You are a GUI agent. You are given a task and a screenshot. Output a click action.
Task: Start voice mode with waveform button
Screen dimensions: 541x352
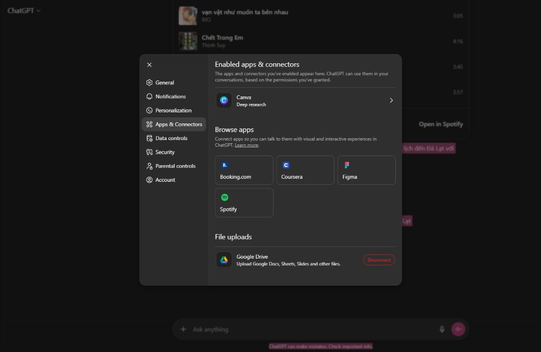coord(458,329)
